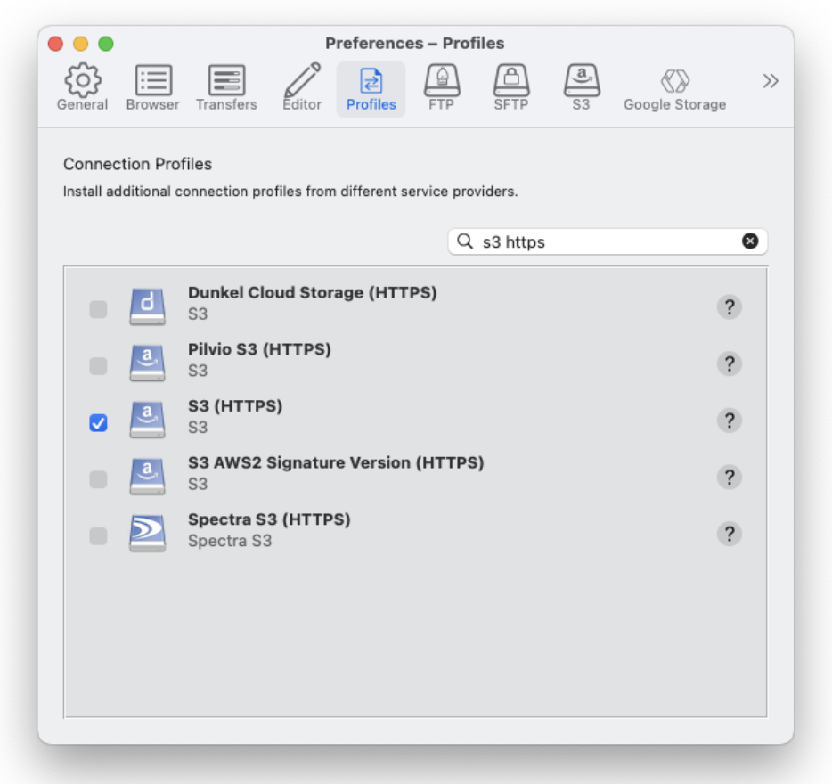Viewport: 832px width, 784px height.
Task: Open help for Spectra S3 profile
Action: tap(729, 534)
